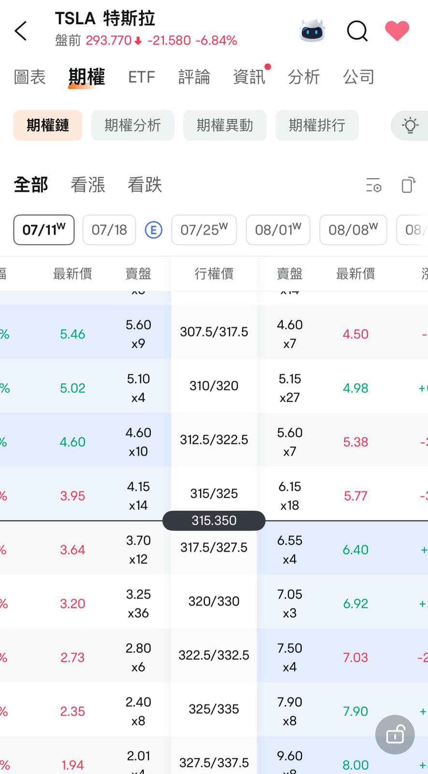This screenshot has height=774, width=428.
Task: Tap the left 賣盤 column header
Action: (138, 274)
